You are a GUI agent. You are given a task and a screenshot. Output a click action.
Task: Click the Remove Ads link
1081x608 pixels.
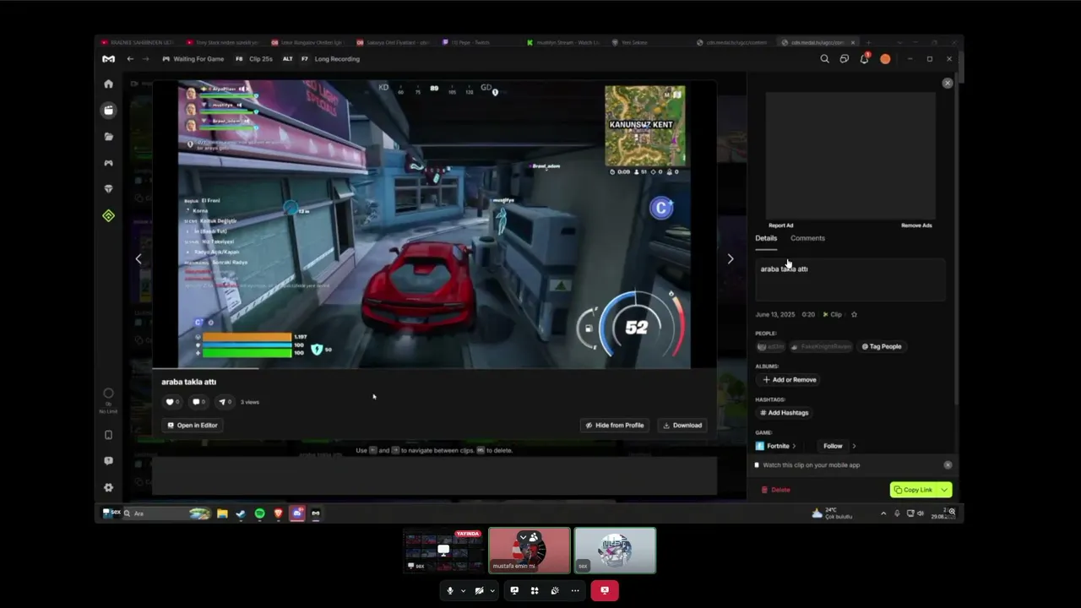tap(916, 225)
